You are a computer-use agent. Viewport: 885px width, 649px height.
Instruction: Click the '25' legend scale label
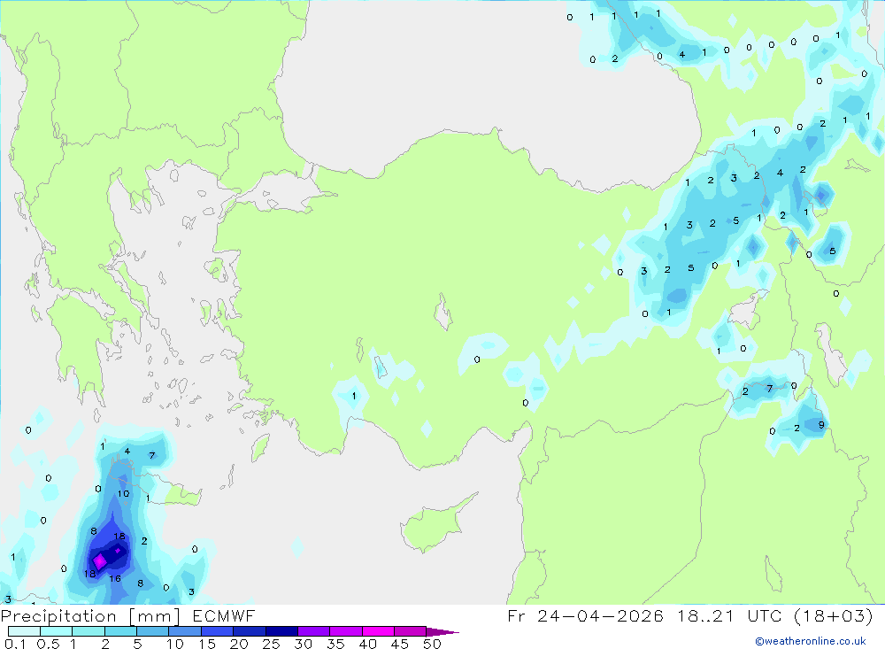[x=271, y=644]
